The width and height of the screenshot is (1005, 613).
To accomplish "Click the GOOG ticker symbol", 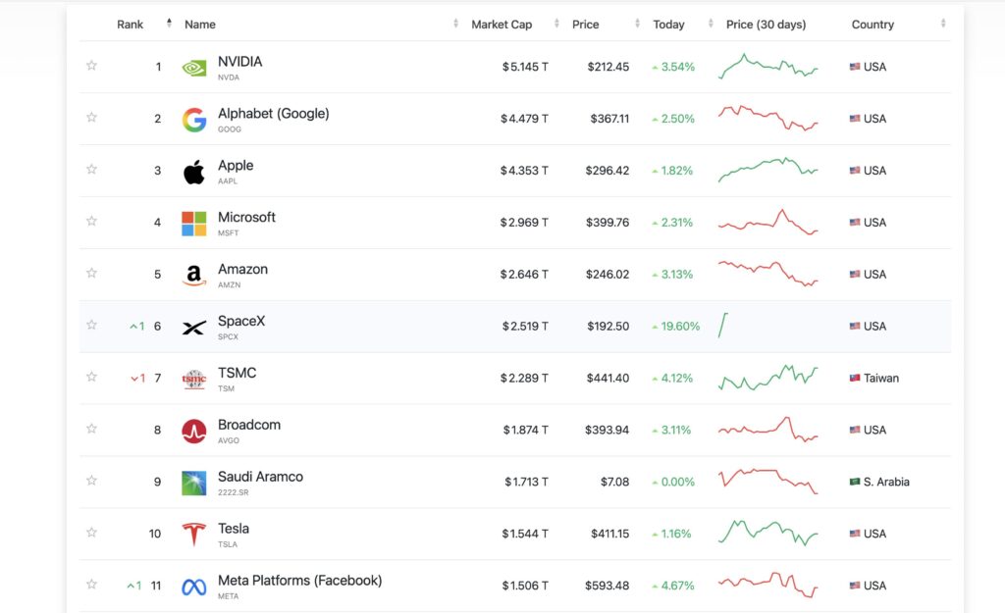I will (x=230, y=129).
